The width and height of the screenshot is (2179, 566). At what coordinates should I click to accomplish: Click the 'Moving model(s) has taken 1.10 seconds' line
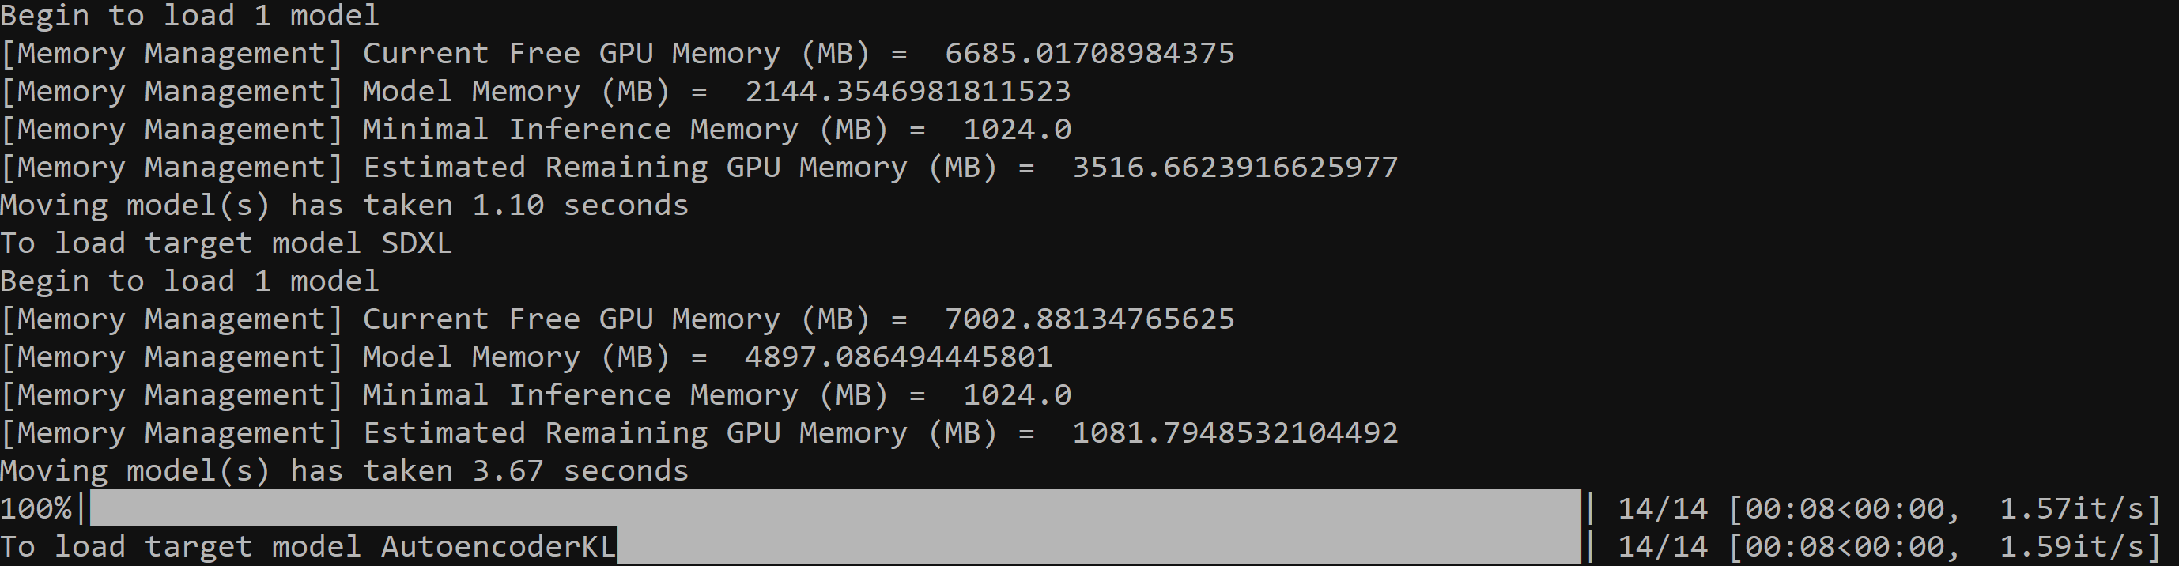click(344, 206)
